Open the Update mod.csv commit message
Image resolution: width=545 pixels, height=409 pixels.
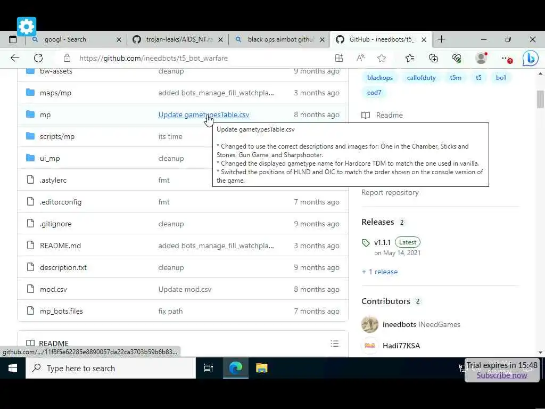click(x=185, y=289)
